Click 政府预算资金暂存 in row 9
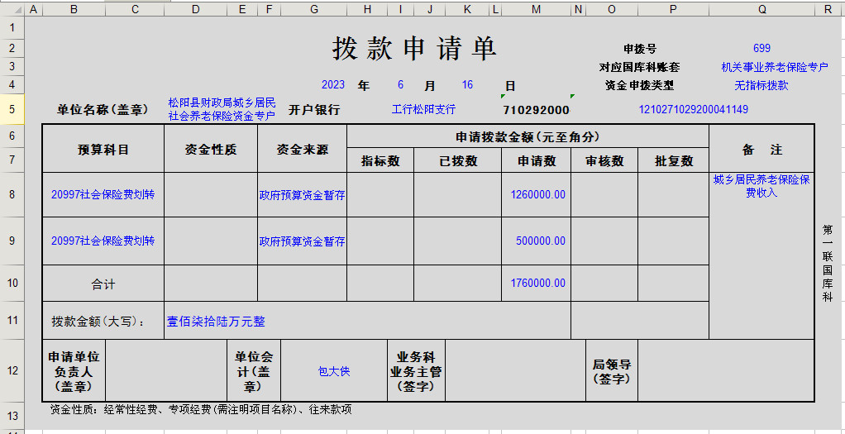 click(303, 241)
